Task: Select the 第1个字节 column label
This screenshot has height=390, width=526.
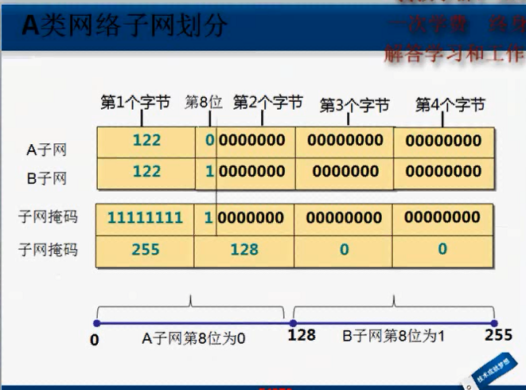Action: 135,103
